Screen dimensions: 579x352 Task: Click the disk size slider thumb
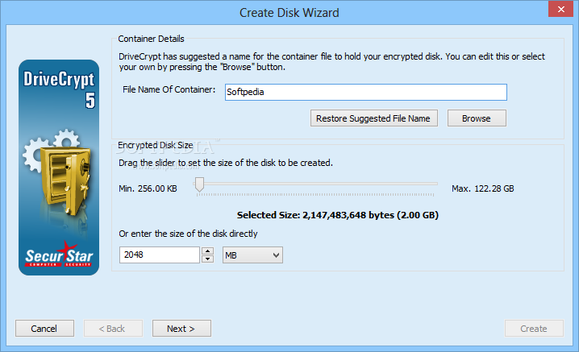[199, 184]
